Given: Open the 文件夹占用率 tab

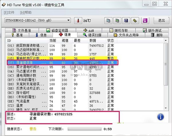Looking at the screenshot, I should (x=126, y=35).
